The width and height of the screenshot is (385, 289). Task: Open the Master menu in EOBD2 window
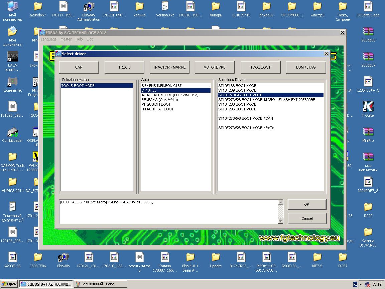pyautogui.click(x=66, y=39)
